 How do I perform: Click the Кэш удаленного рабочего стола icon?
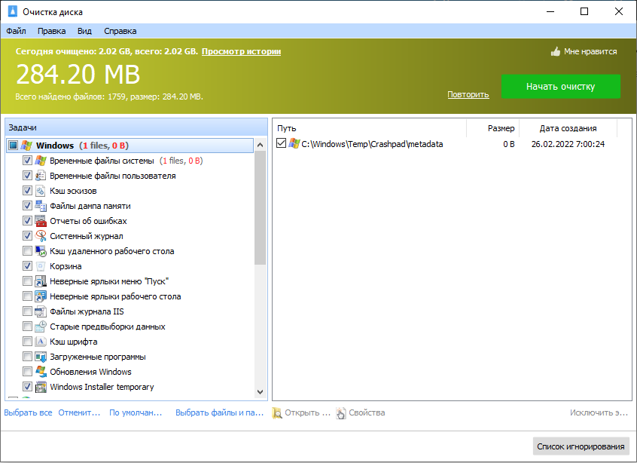(x=40, y=250)
